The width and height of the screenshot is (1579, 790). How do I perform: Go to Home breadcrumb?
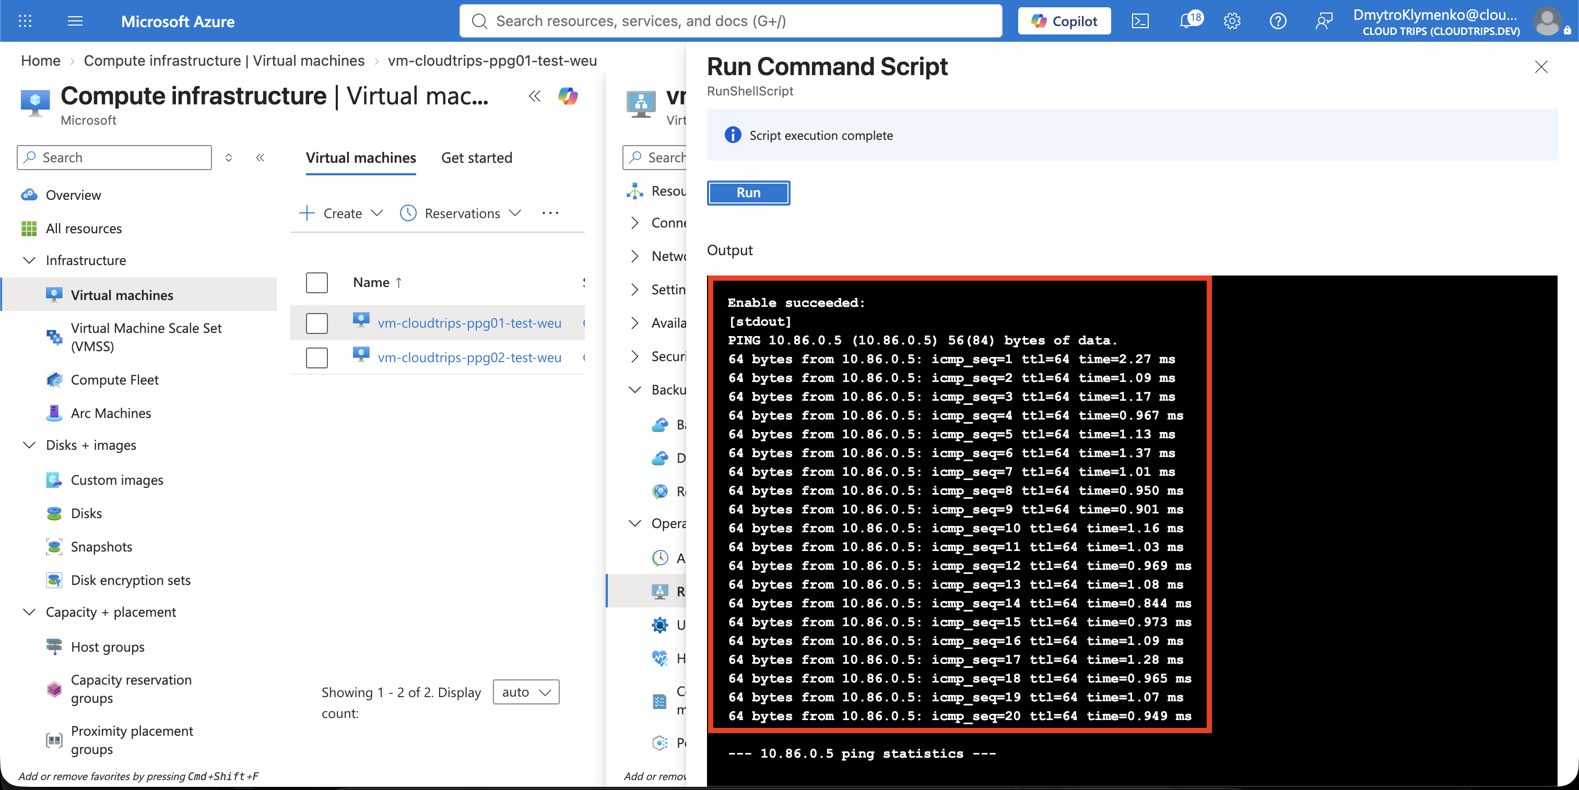[40, 61]
